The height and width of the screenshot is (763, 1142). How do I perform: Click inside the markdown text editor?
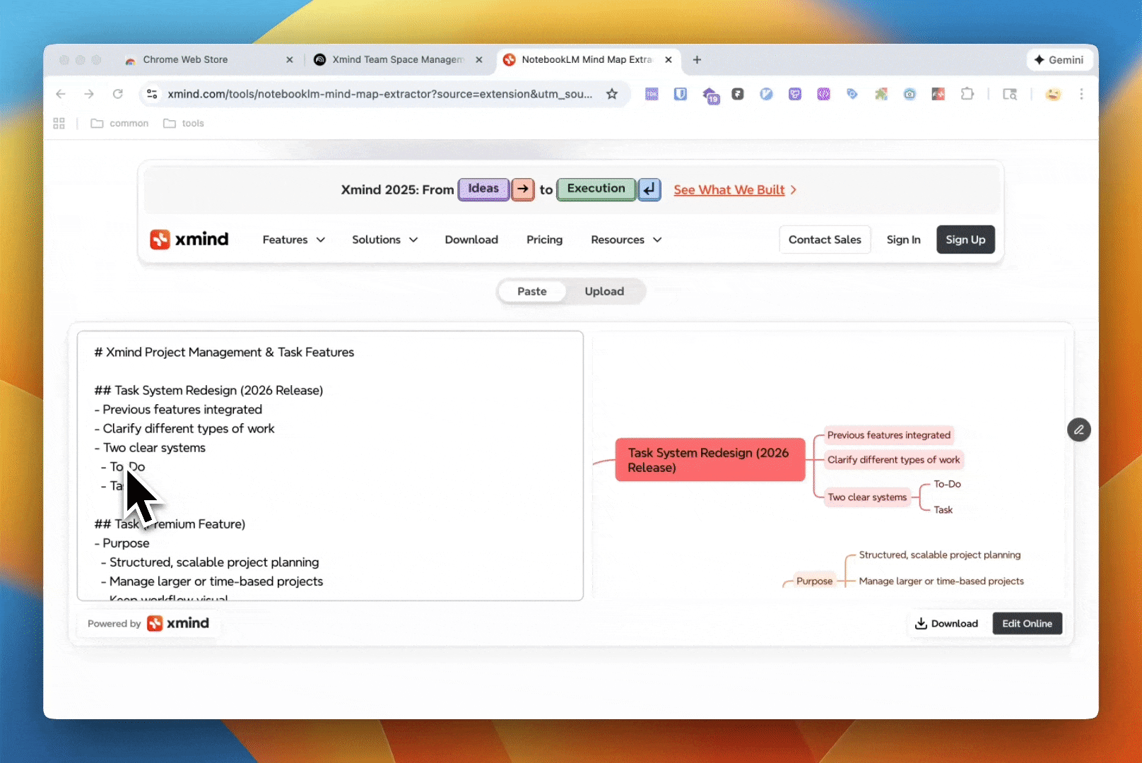click(x=330, y=466)
